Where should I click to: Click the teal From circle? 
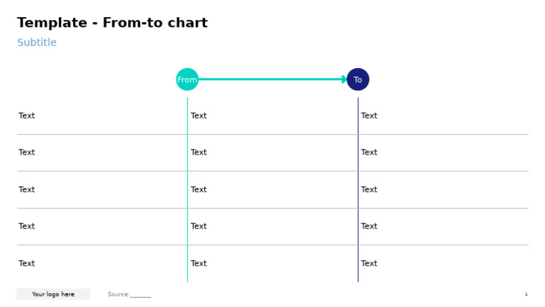(187, 79)
